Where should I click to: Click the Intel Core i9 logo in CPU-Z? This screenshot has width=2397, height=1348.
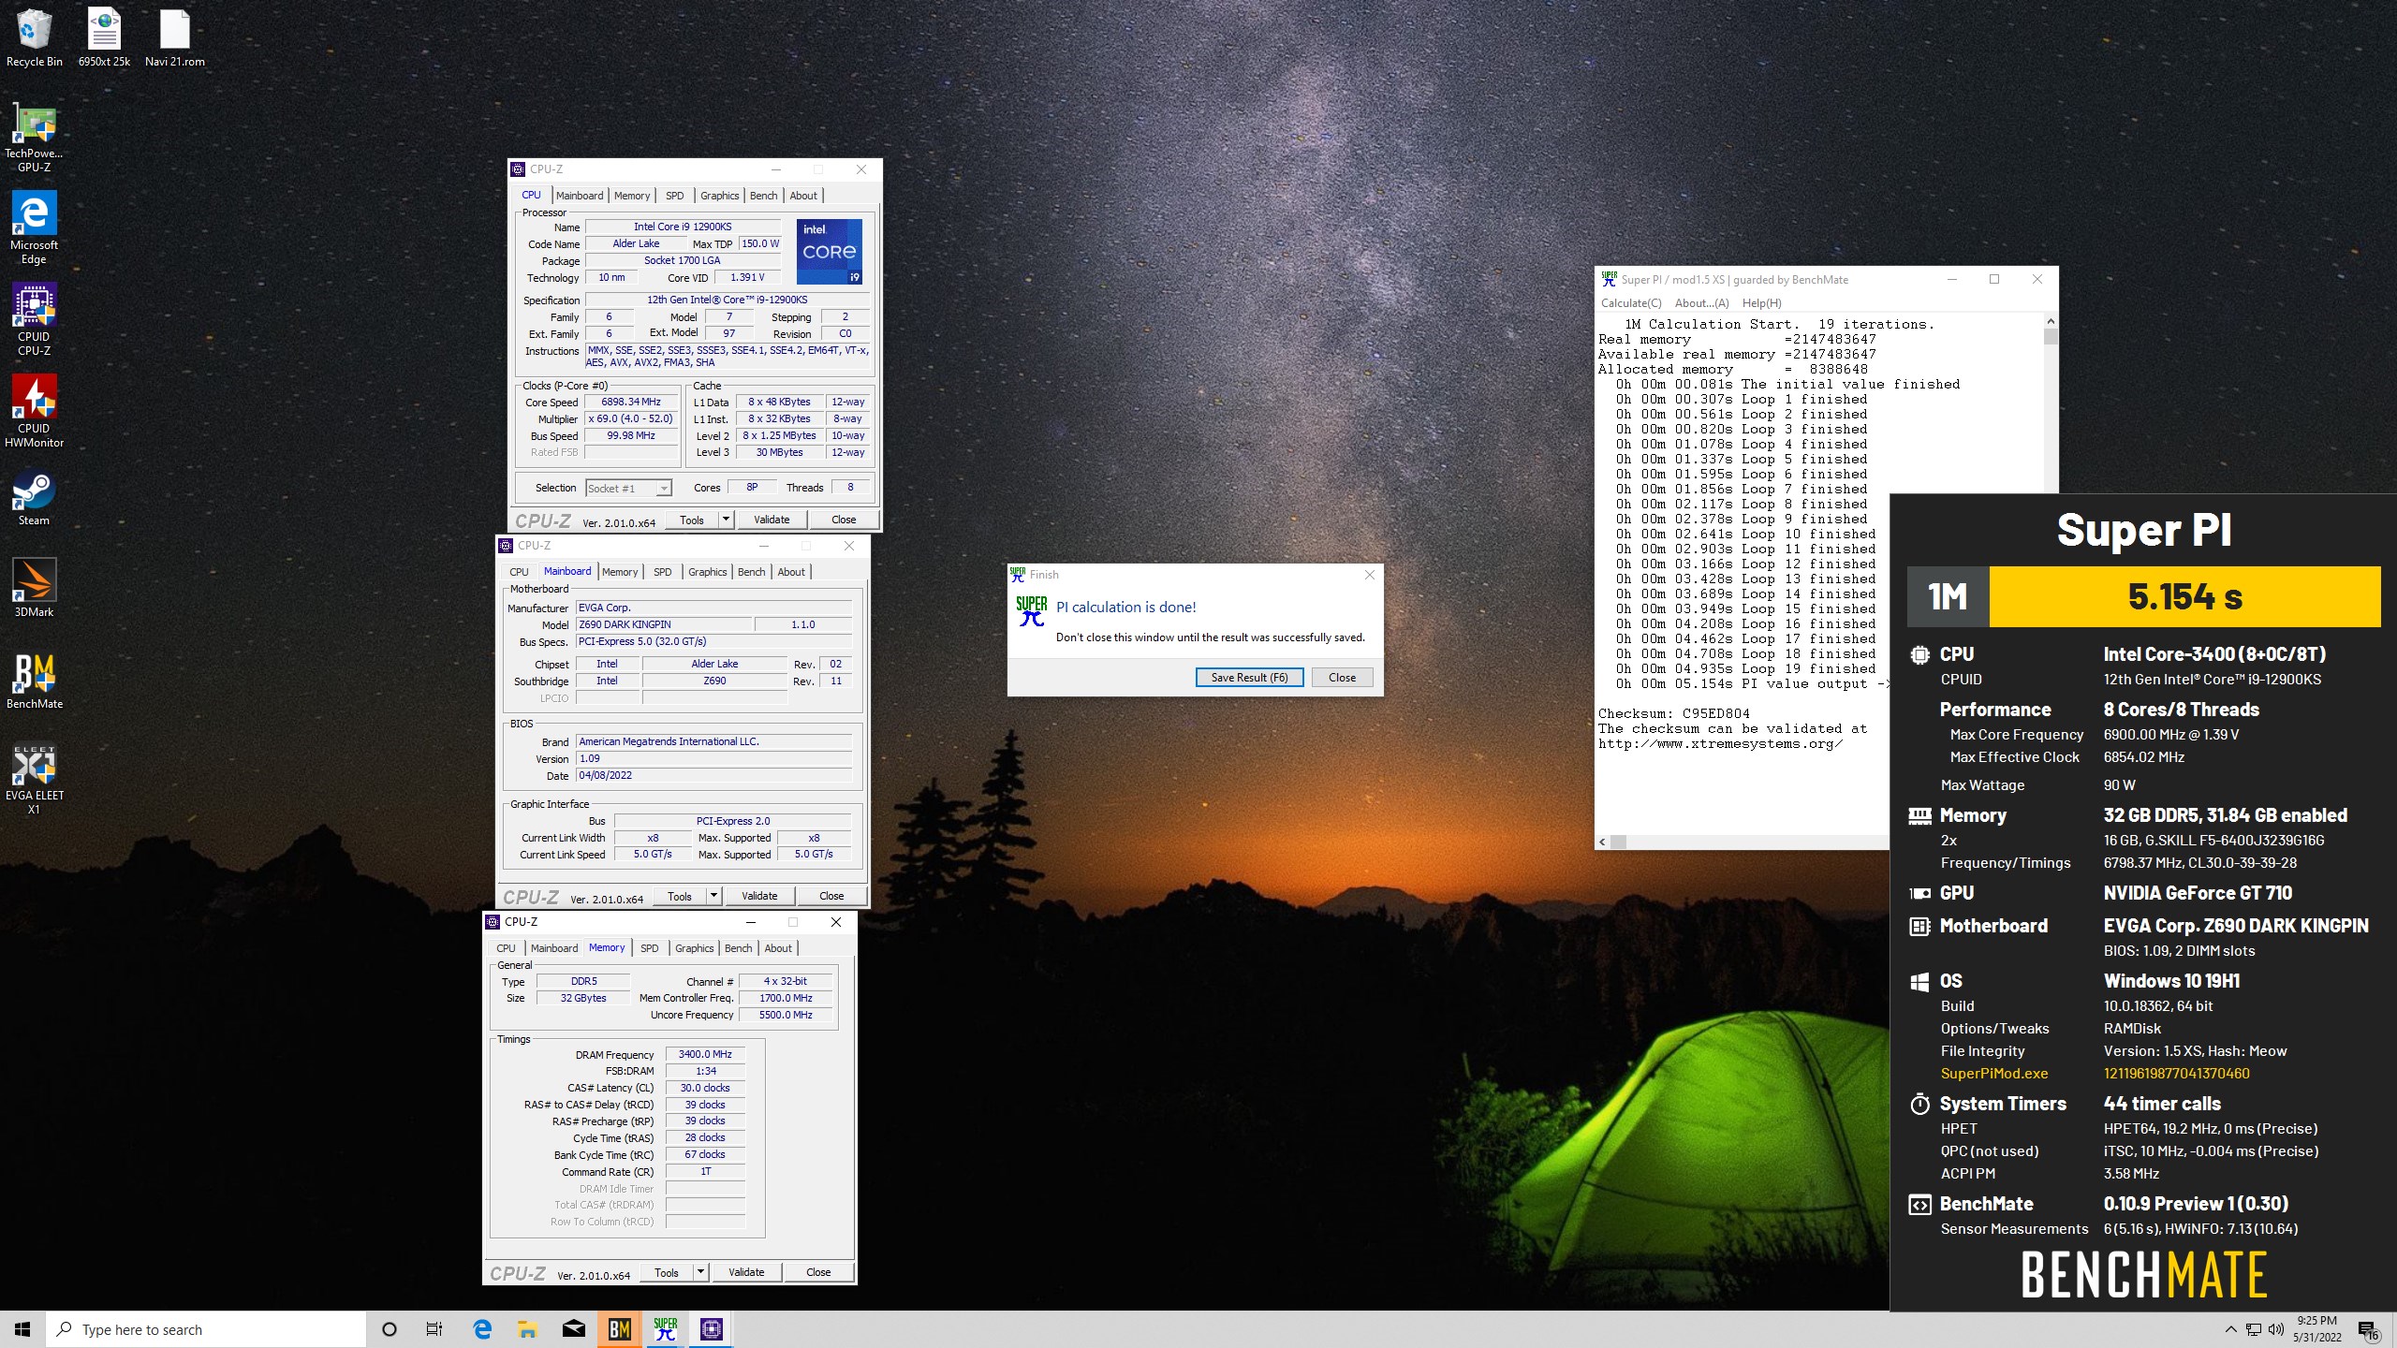pos(829,252)
